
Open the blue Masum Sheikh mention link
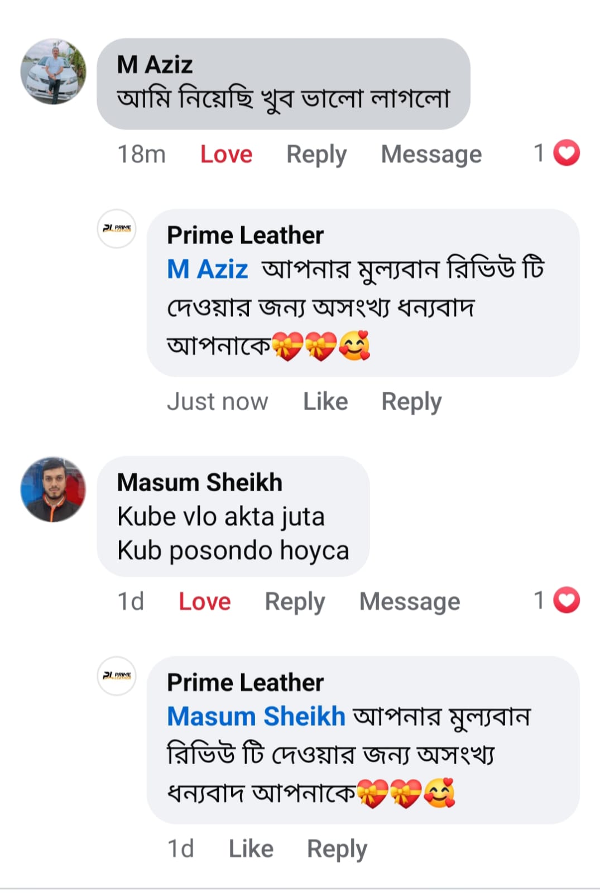256,717
